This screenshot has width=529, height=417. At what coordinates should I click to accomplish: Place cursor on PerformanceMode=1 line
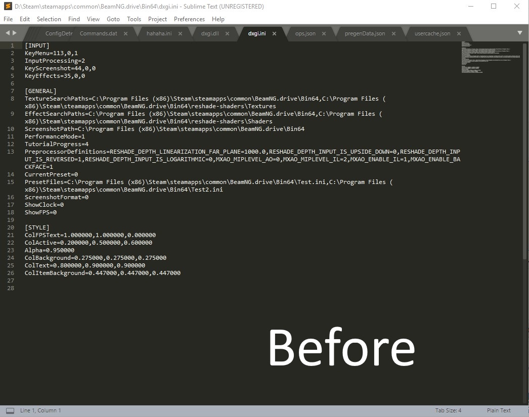(x=55, y=136)
